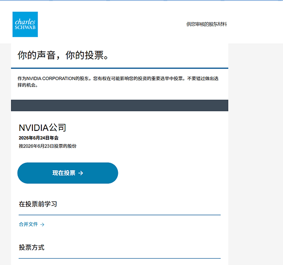Click the arrow icon inside 现在投票 button
283x265 pixels.
[x=81, y=173]
